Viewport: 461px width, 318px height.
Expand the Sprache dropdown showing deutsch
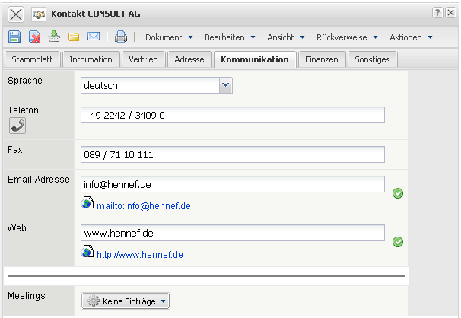[x=225, y=86]
